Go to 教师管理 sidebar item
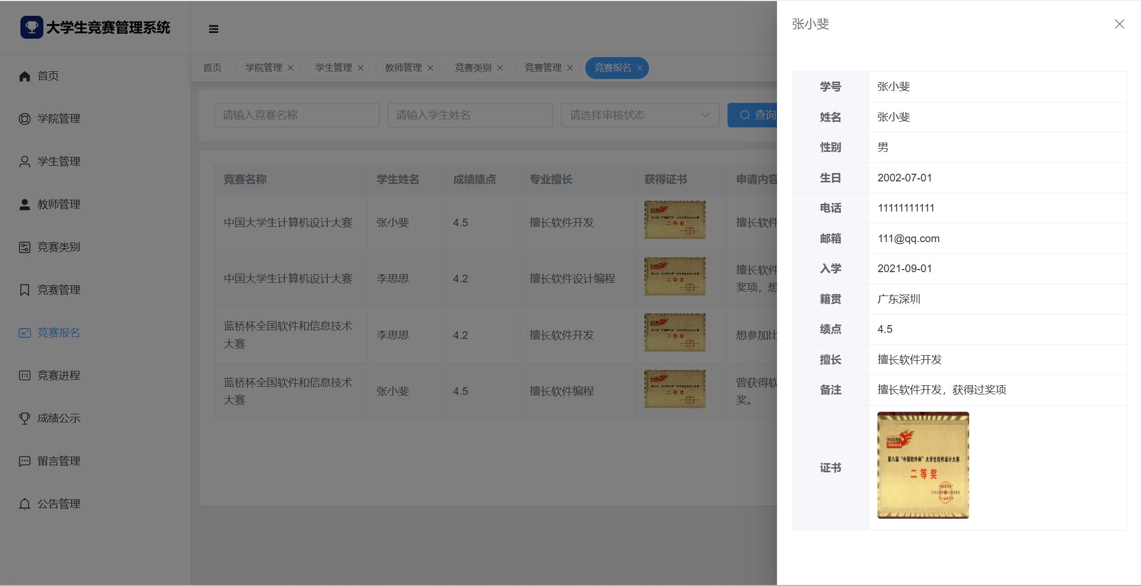The height and width of the screenshot is (586, 1141). click(58, 204)
